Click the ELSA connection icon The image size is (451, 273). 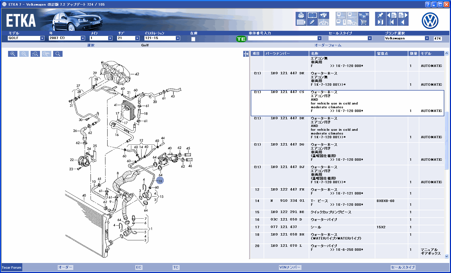coord(341,15)
